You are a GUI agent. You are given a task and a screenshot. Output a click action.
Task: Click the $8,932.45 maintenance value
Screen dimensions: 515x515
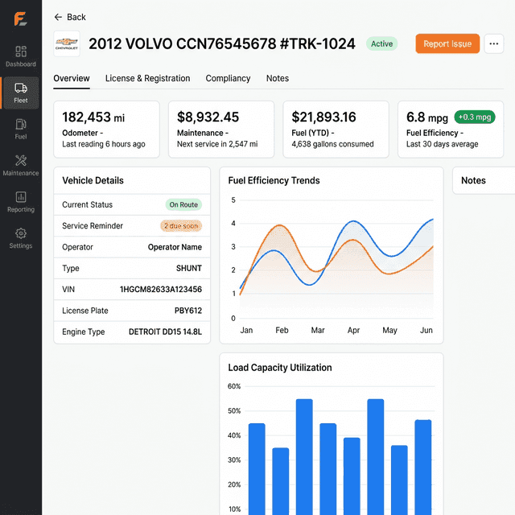[x=208, y=117]
